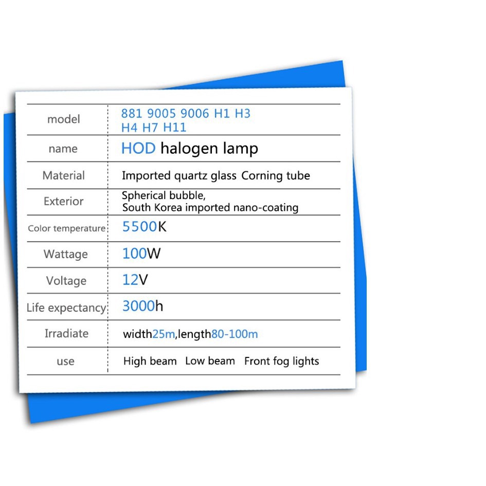This screenshot has height=486, width=486.
Task: Select 'South Korea imported nano-coating' text
Action: (210, 208)
